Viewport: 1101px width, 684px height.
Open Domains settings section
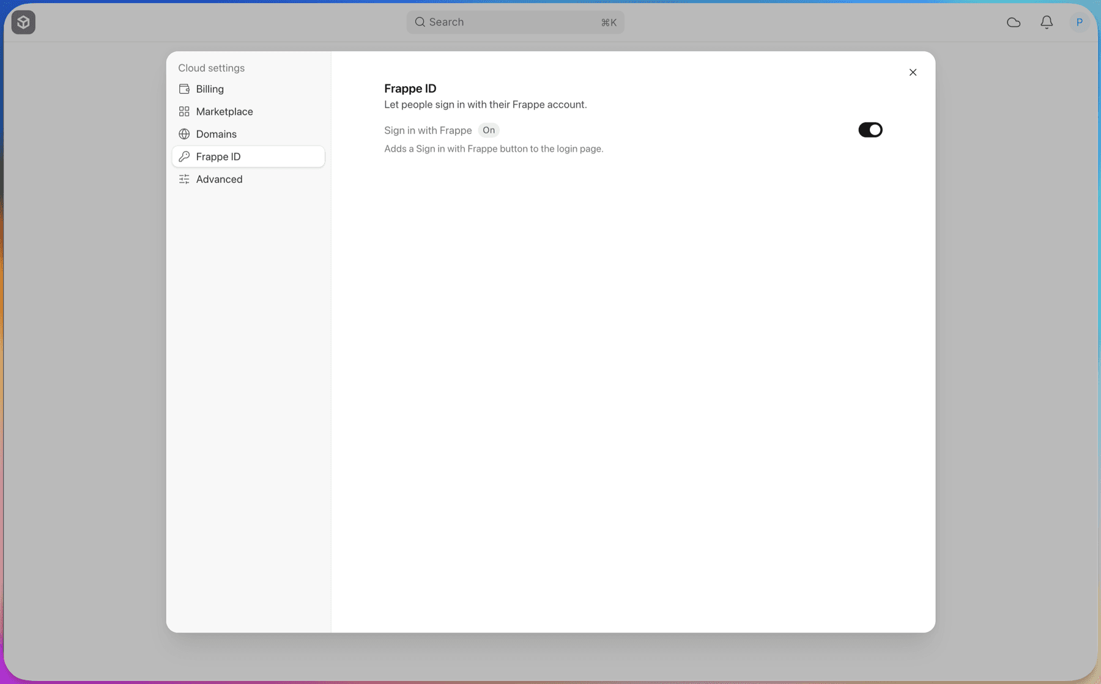tap(248, 134)
